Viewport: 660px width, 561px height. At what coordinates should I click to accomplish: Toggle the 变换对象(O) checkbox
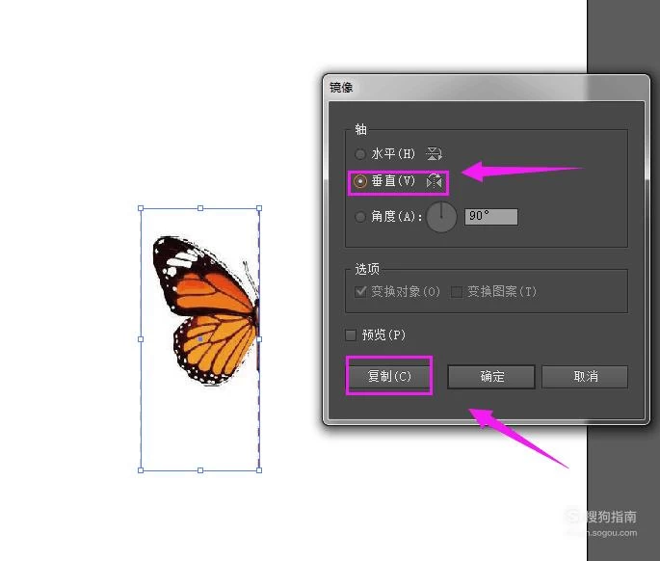tap(360, 291)
